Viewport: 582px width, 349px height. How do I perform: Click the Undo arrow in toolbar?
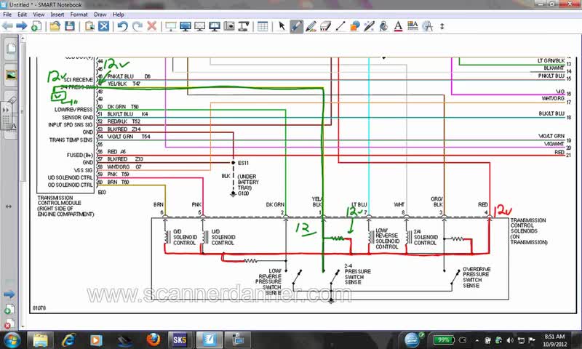click(x=122, y=26)
